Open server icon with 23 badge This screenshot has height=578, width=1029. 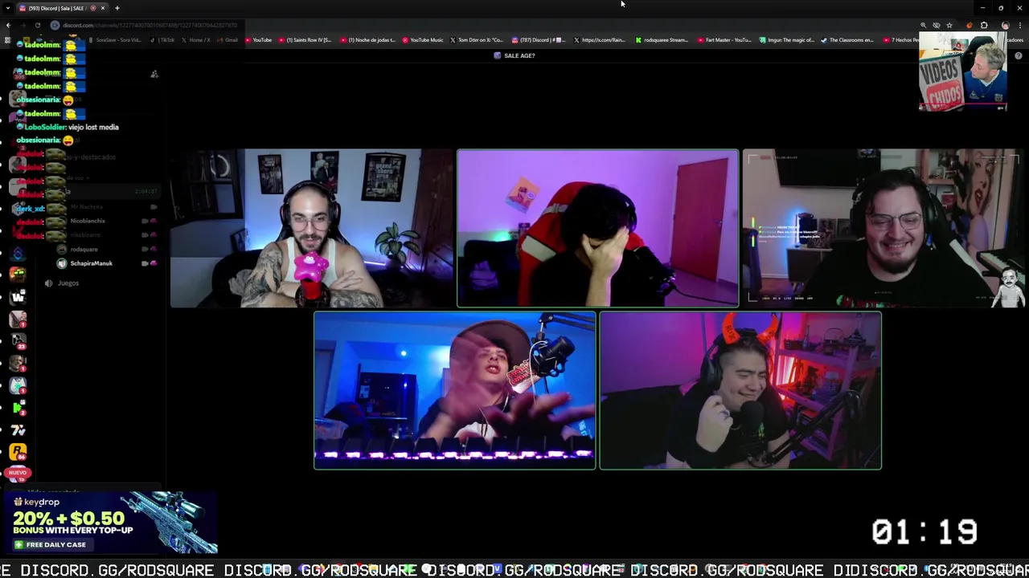(18, 341)
